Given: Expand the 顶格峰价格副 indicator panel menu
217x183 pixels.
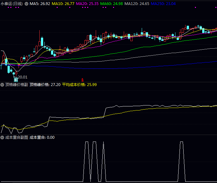Looking at the screenshot, I should (x=3, y=84).
